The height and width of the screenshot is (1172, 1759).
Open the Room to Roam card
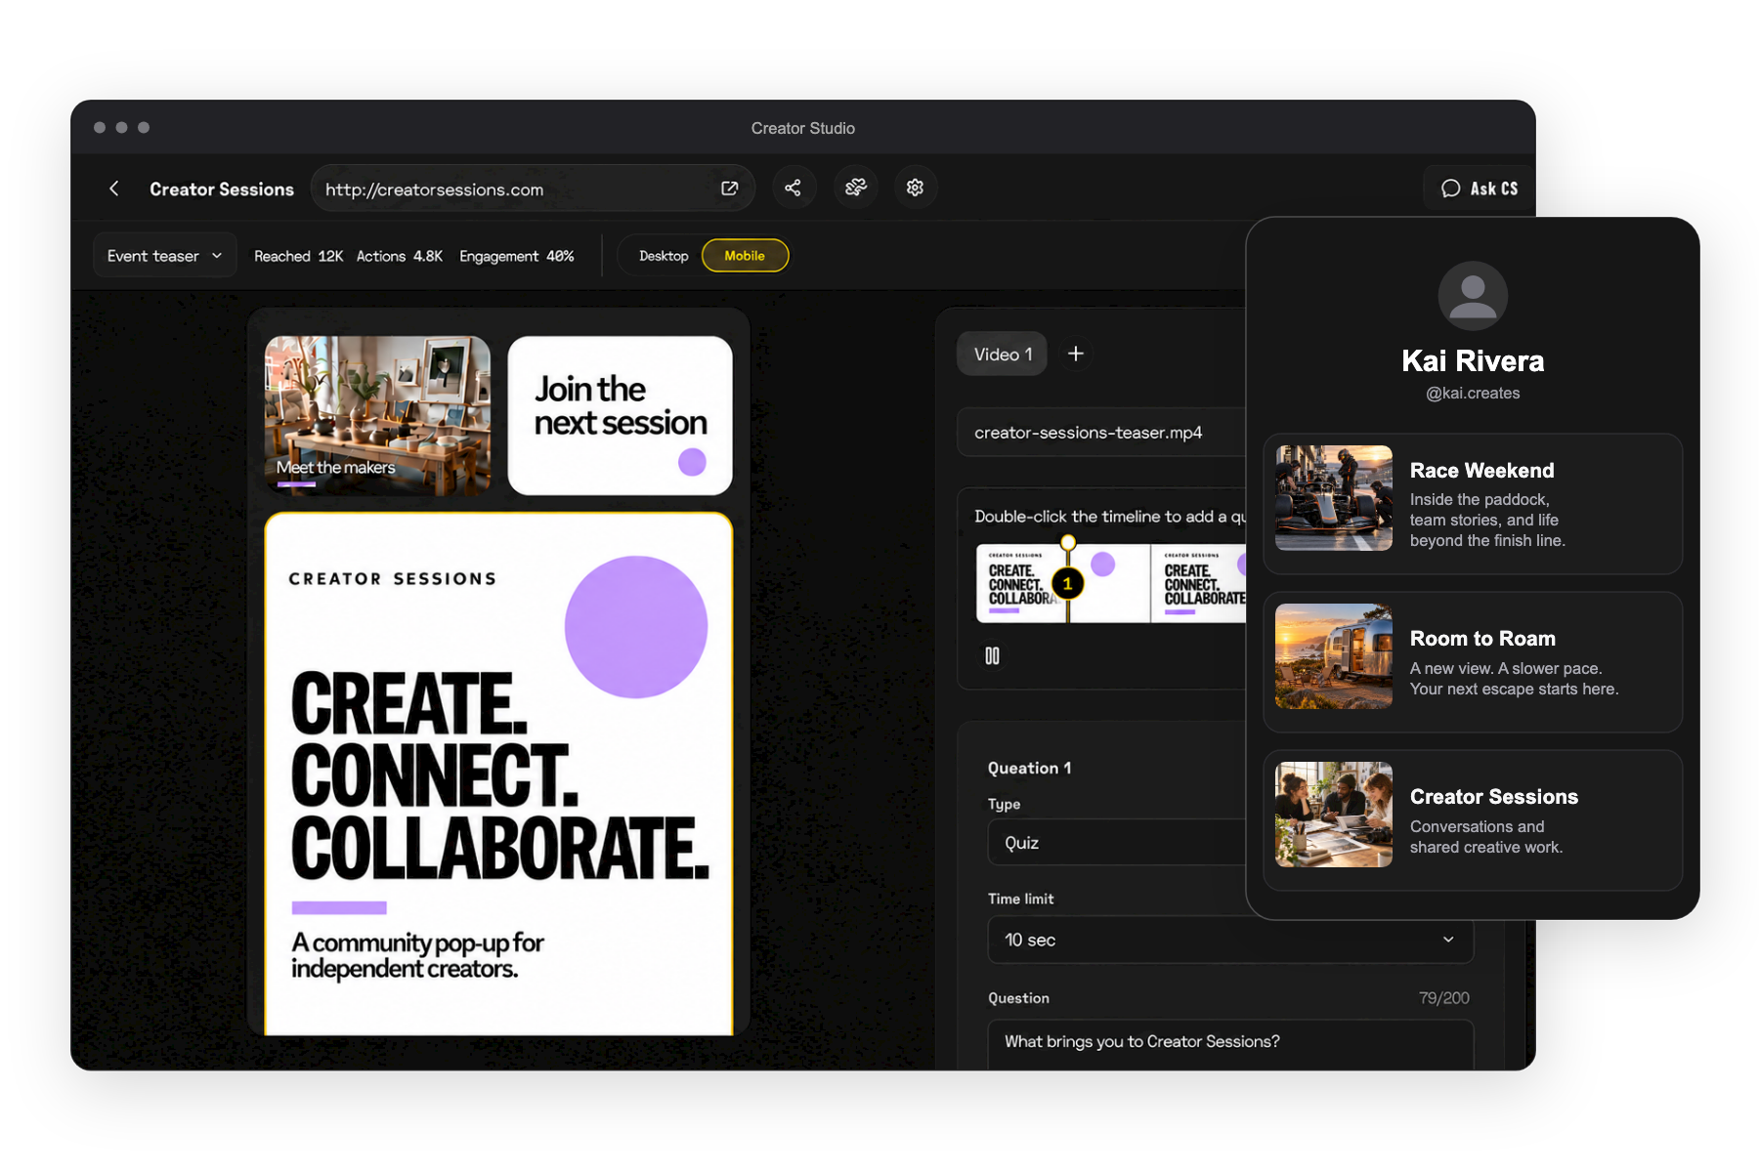pyautogui.click(x=1473, y=662)
